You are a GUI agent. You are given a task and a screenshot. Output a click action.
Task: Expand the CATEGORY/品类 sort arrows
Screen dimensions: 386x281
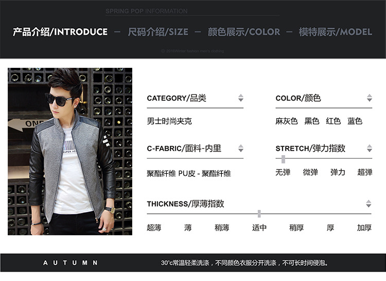241,98
